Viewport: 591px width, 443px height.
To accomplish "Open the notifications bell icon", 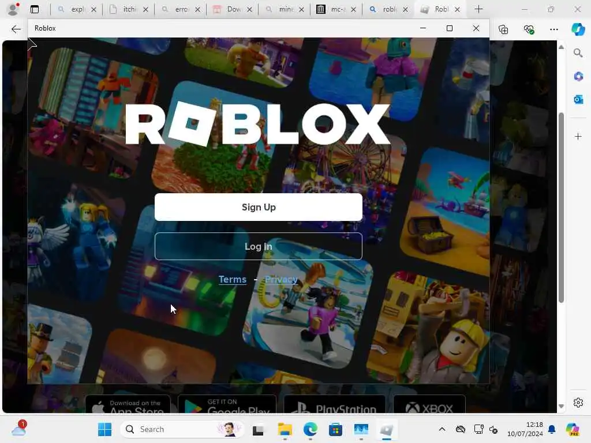I will click(x=552, y=429).
